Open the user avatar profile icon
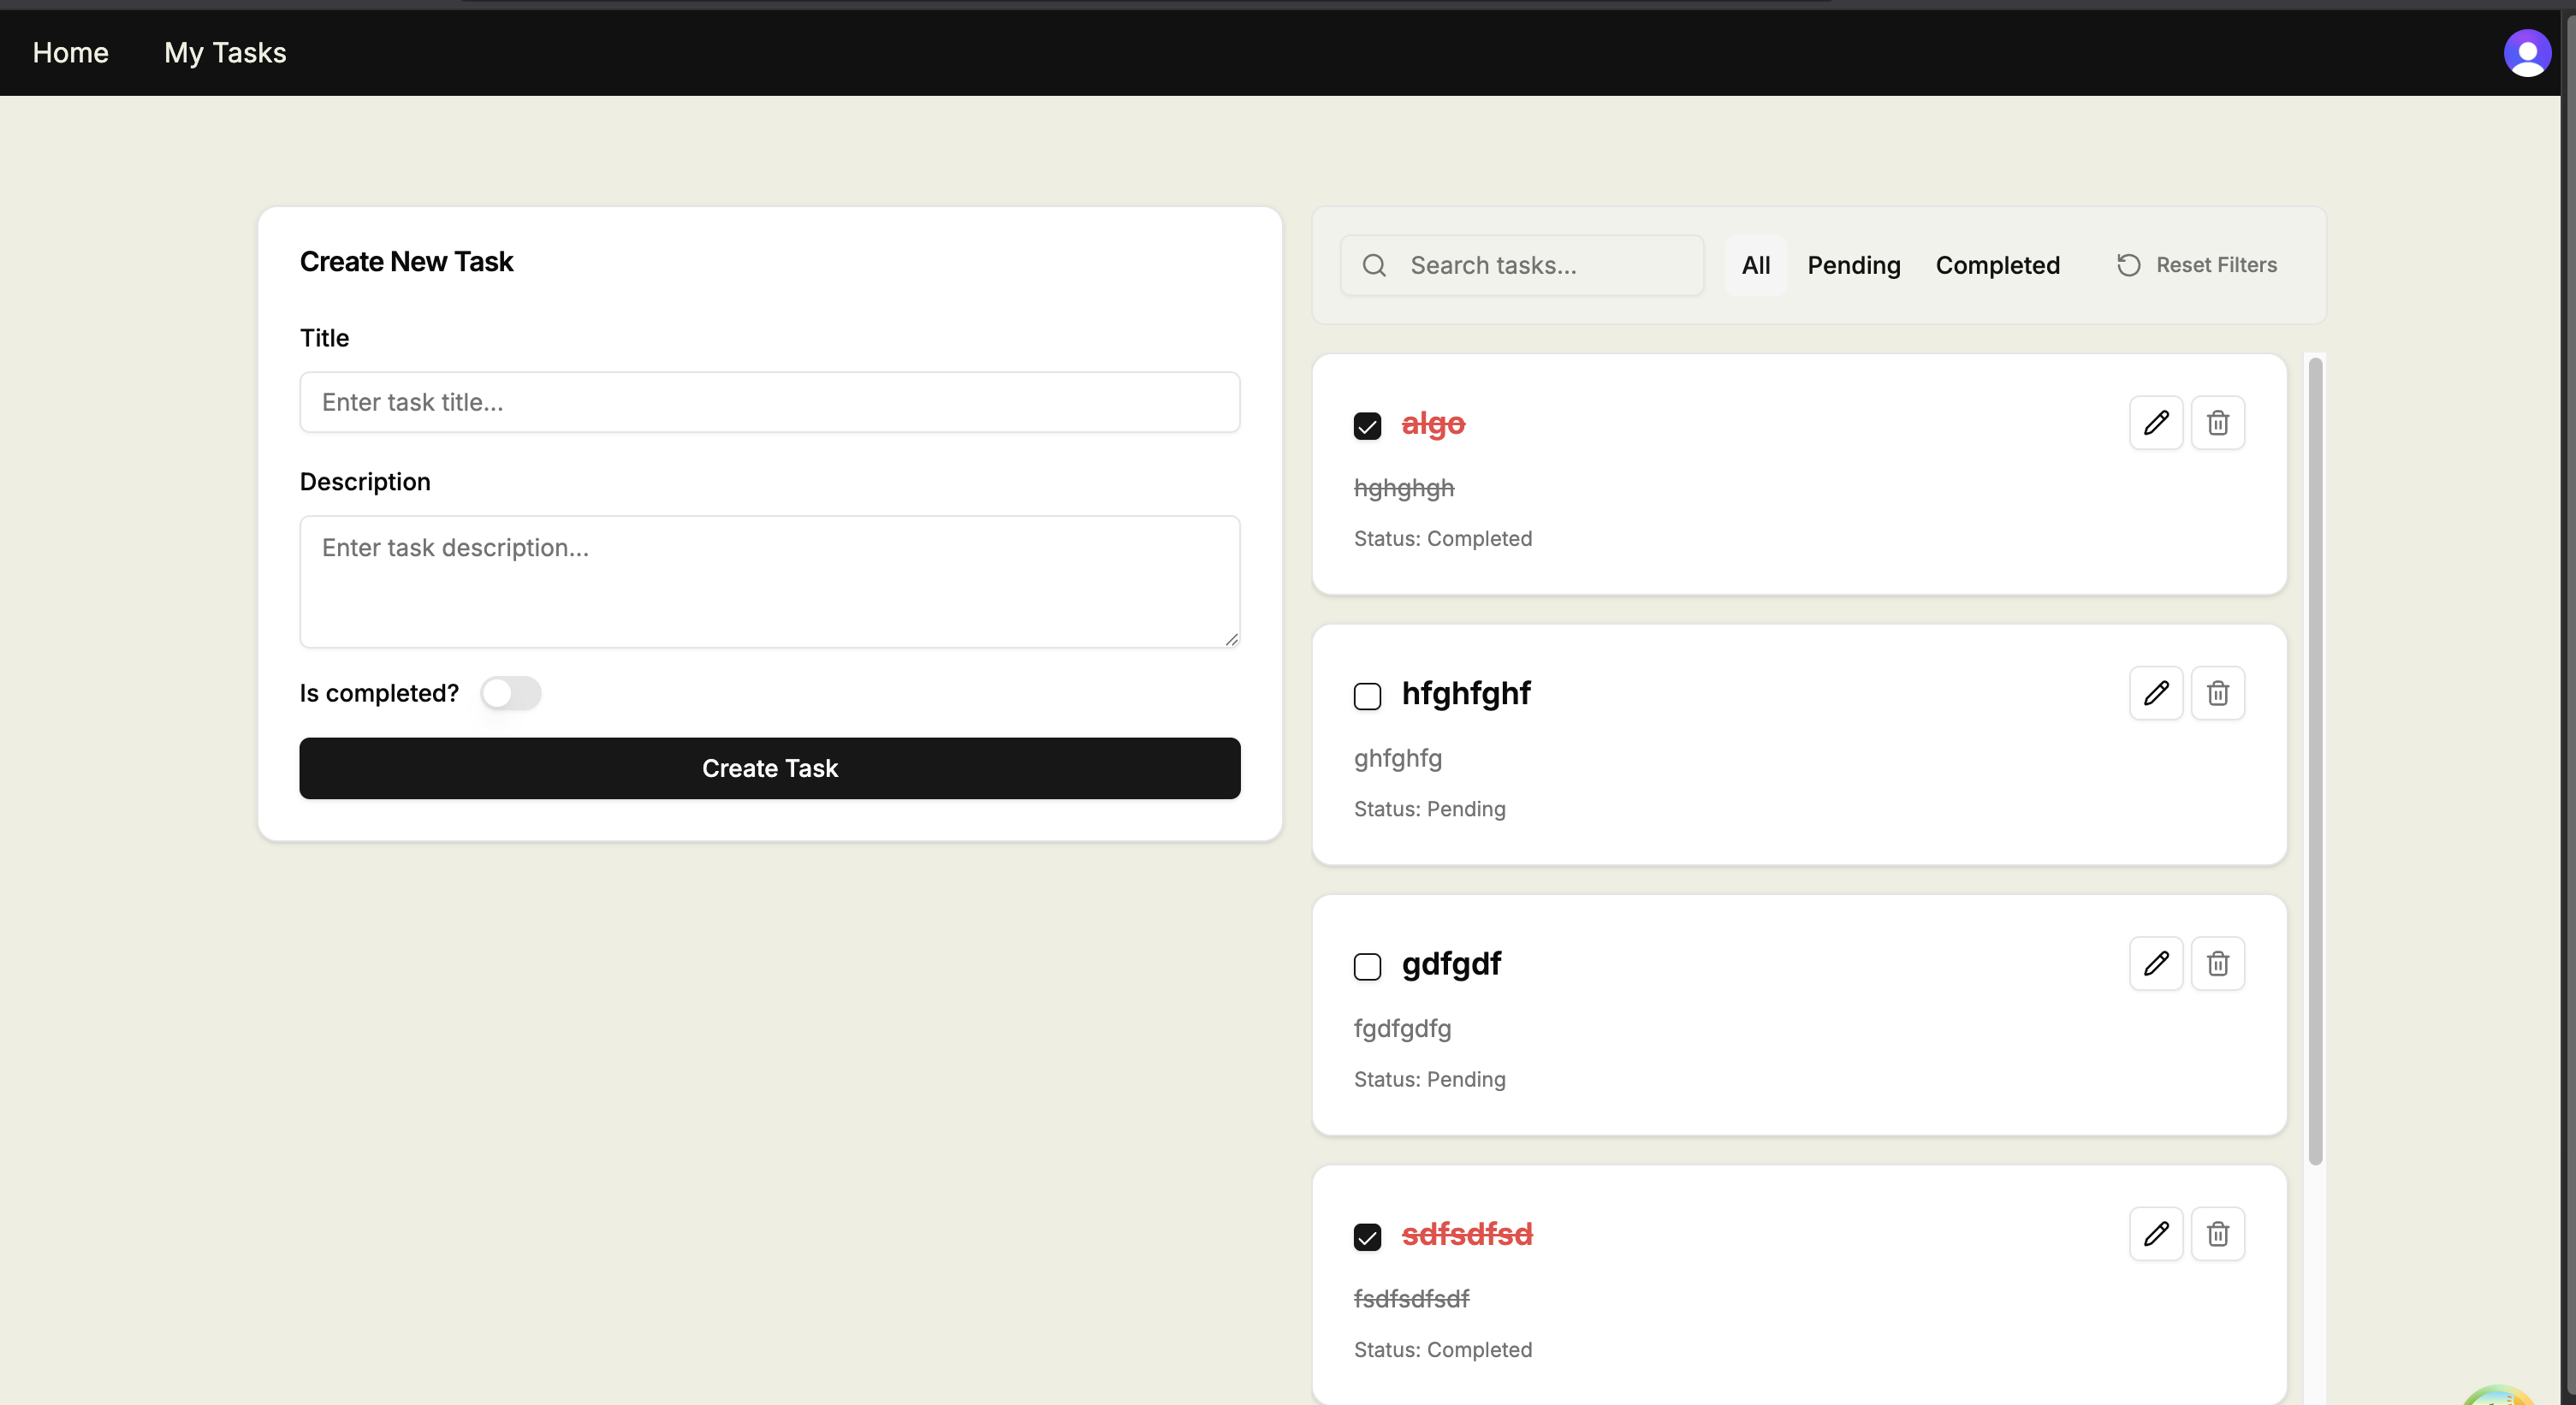The image size is (2576, 1405). point(2526,53)
